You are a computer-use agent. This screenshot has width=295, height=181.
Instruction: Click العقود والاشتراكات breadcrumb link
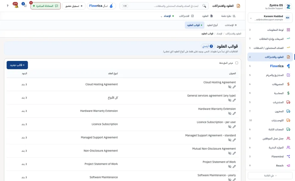click(233, 34)
